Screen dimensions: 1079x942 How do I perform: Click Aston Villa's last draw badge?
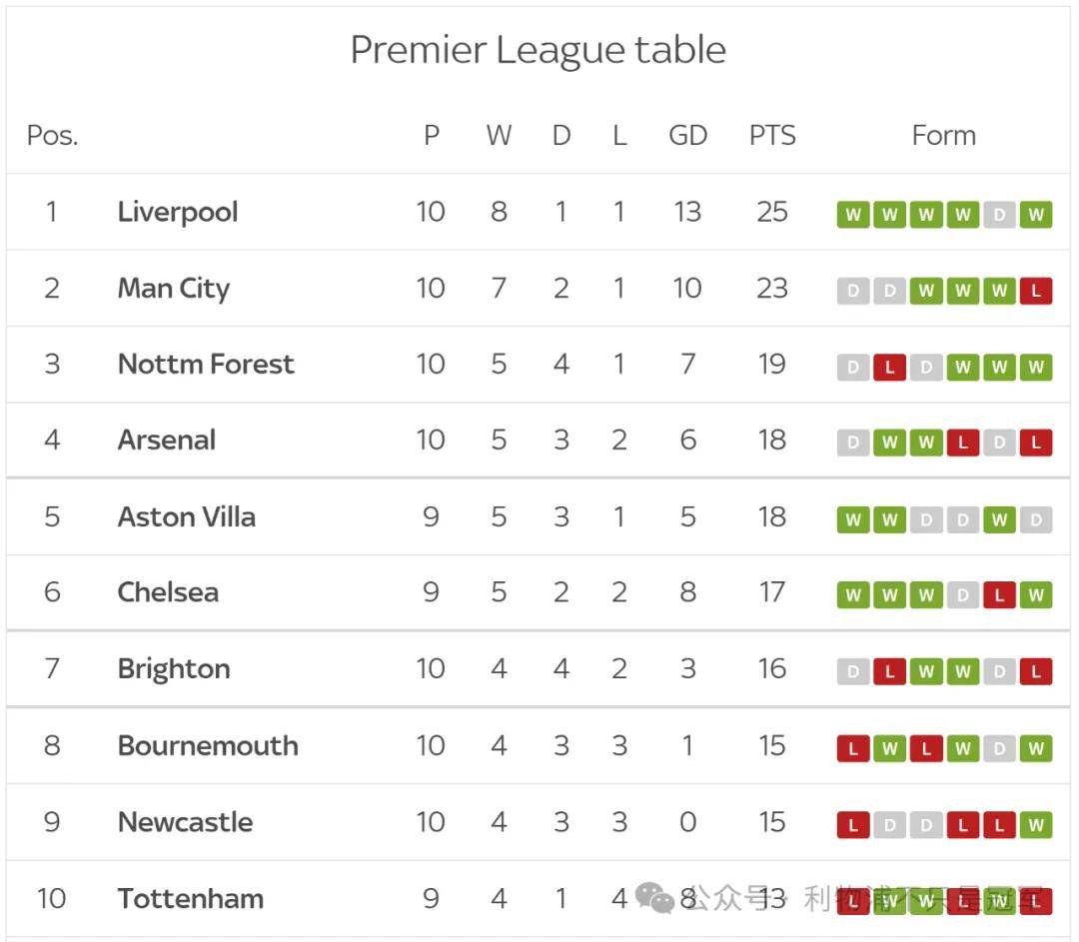point(1036,519)
